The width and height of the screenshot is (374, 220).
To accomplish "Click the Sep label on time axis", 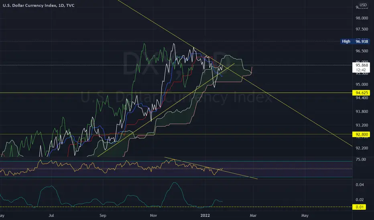I will (103, 216).
